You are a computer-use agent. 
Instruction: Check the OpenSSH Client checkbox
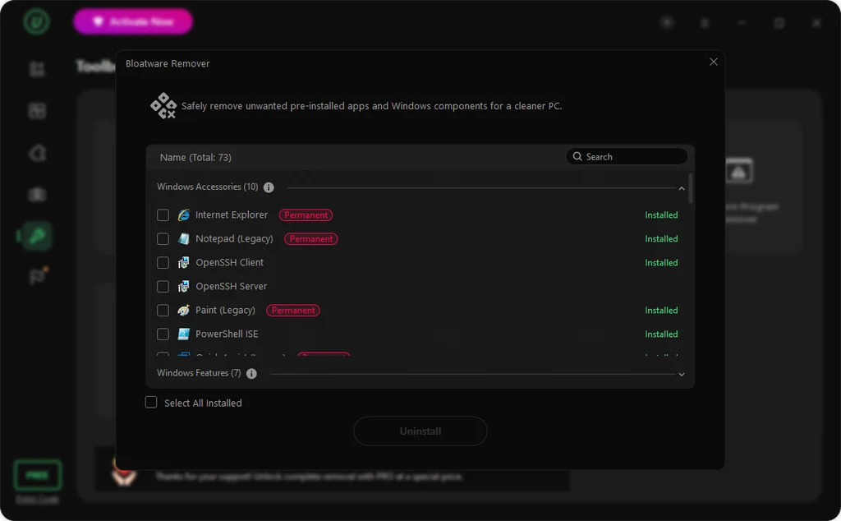pos(163,263)
